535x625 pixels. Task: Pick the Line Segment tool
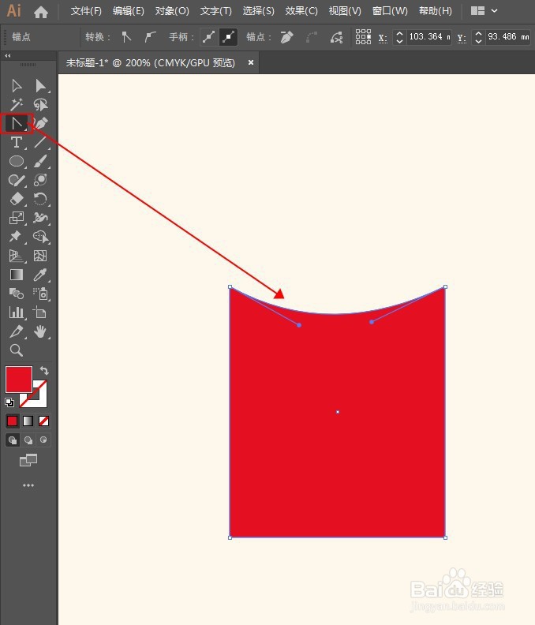[x=41, y=142]
